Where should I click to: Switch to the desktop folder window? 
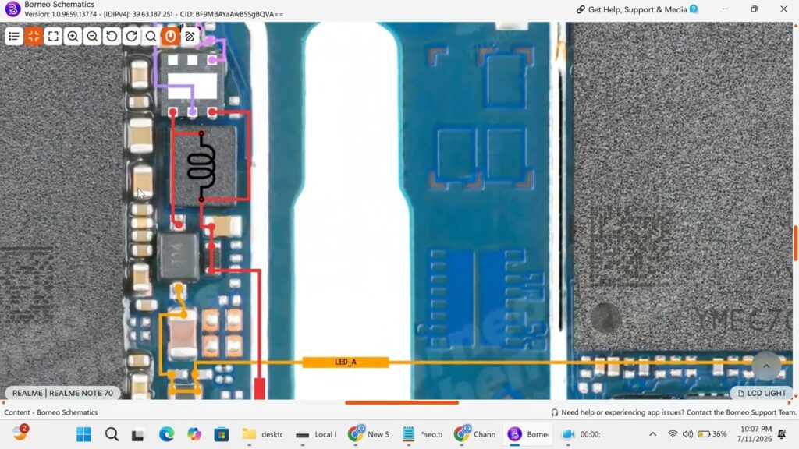pos(262,434)
